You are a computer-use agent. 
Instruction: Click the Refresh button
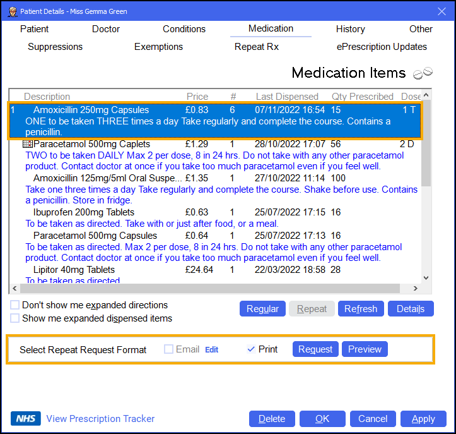click(x=361, y=309)
